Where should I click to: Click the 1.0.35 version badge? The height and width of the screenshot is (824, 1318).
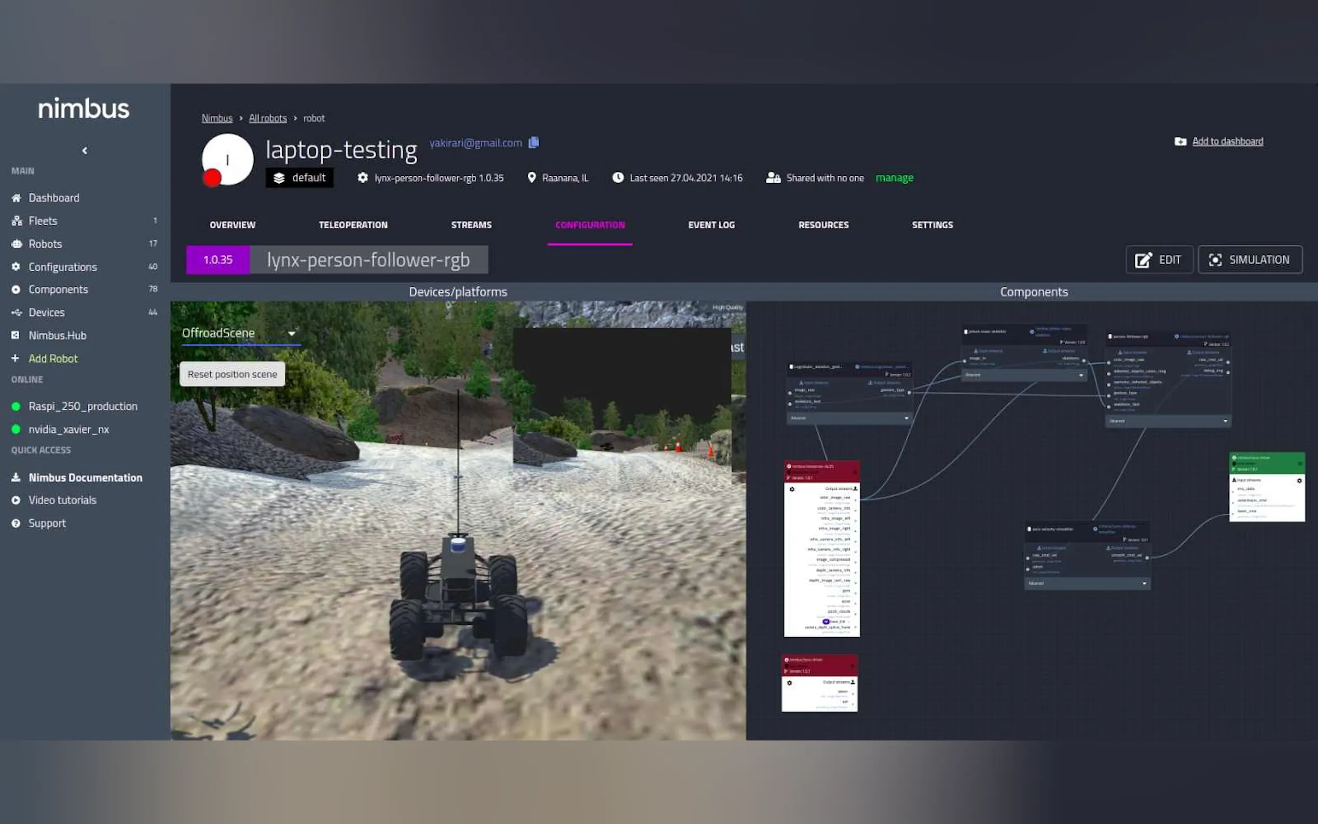coord(218,259)
